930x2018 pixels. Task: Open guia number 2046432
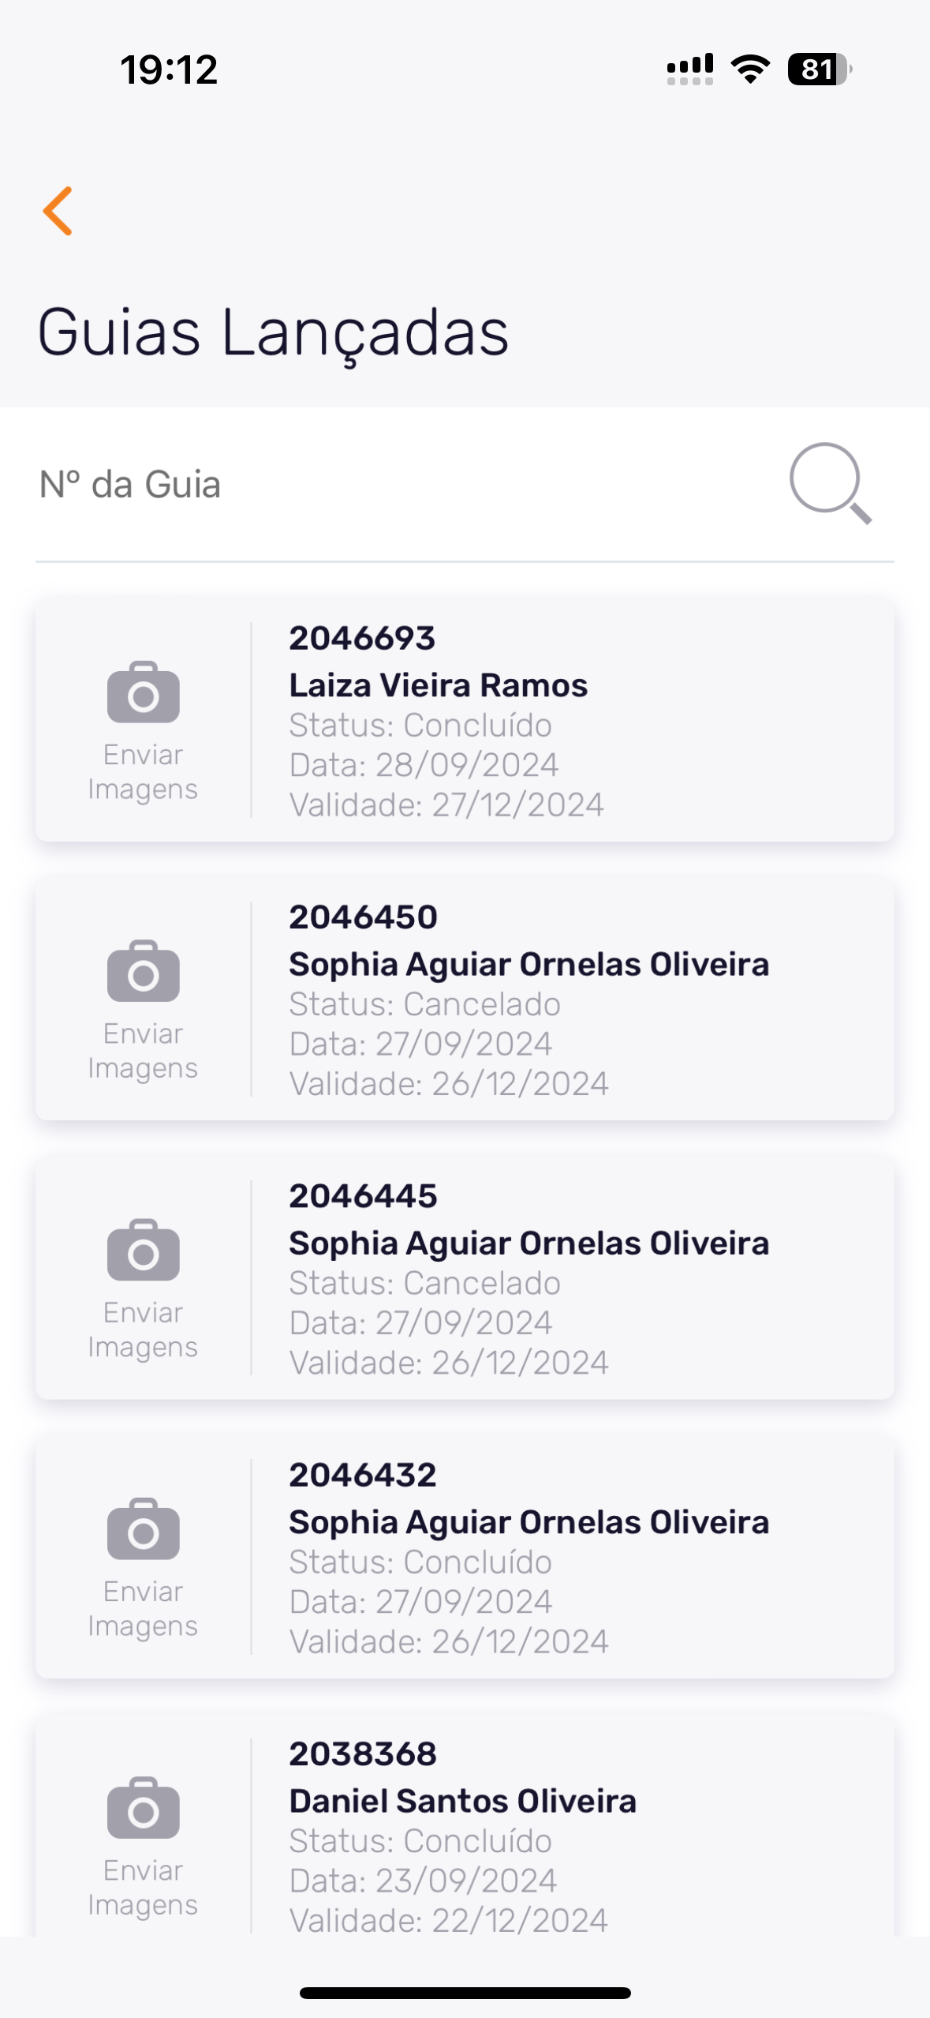tap(362, 1475)
